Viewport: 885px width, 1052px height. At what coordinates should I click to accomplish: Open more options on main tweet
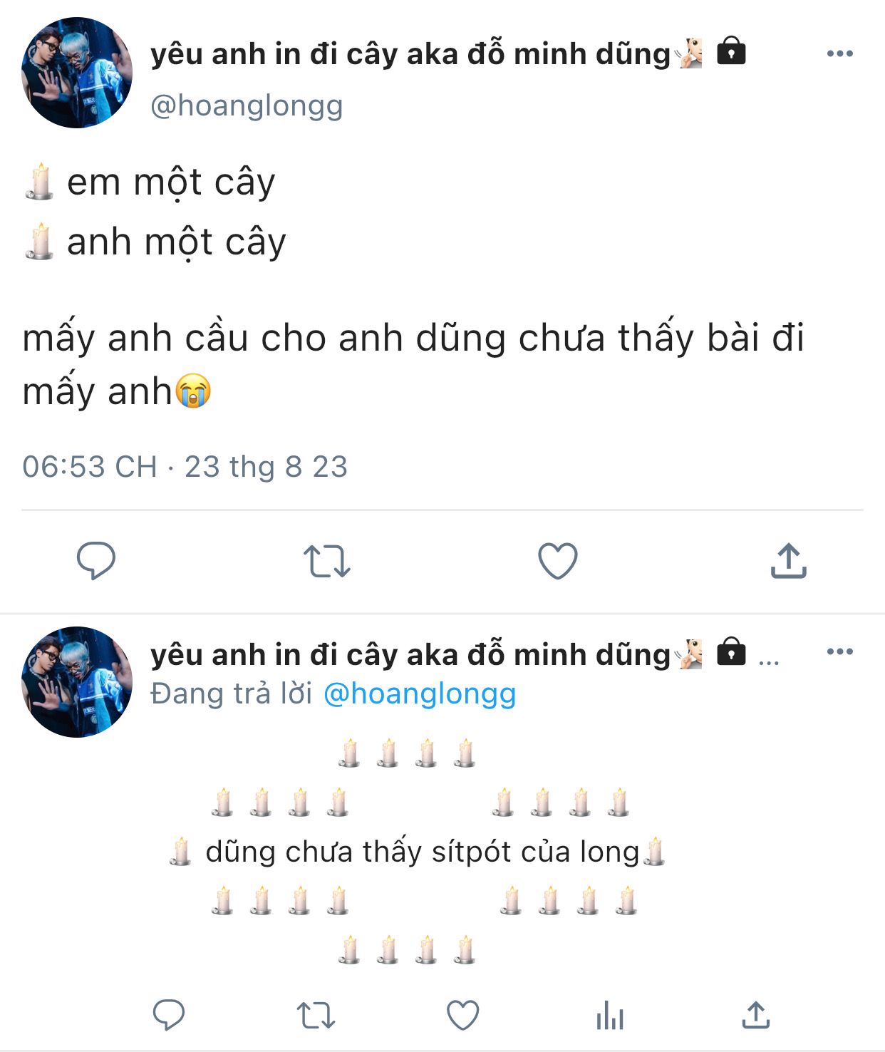pos(840,53)
